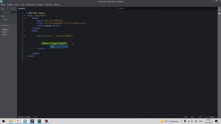Click the highlighted input tag on line 13

pyautogui.click(x=54, y=43)
